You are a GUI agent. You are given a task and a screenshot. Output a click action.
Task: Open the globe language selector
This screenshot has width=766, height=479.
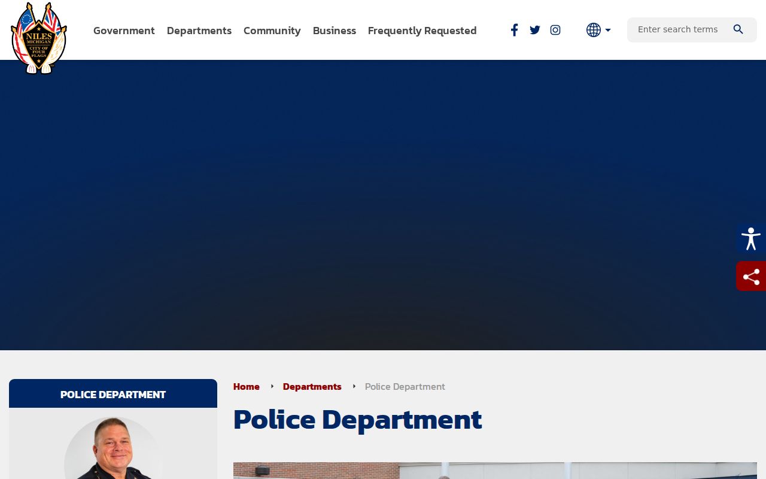click(x=598, y=30)
